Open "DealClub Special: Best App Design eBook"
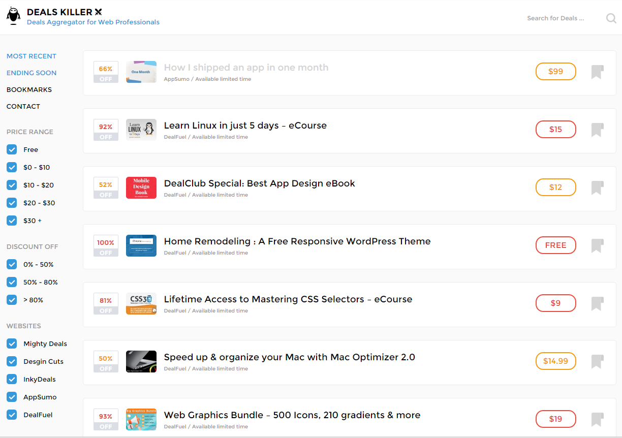Image resolution: width=622 pixels, height=438 pixels. click(x=260, y=183)
